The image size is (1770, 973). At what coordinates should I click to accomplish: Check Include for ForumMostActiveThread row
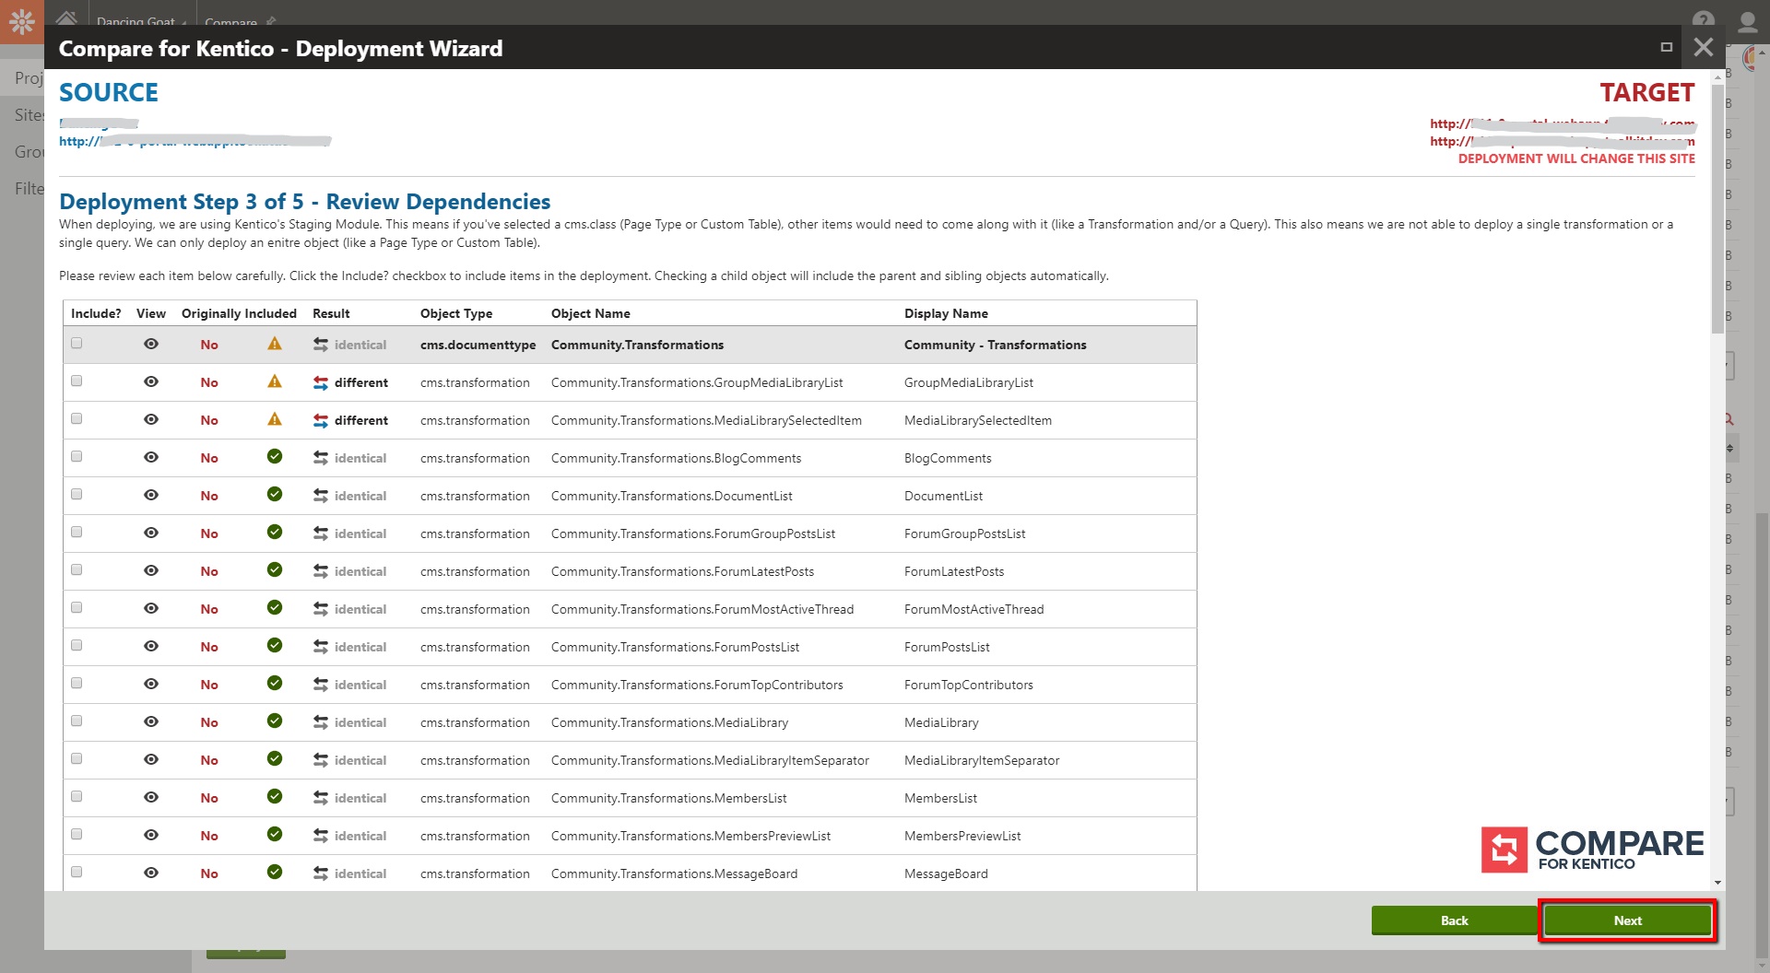[x=77, y=608]
